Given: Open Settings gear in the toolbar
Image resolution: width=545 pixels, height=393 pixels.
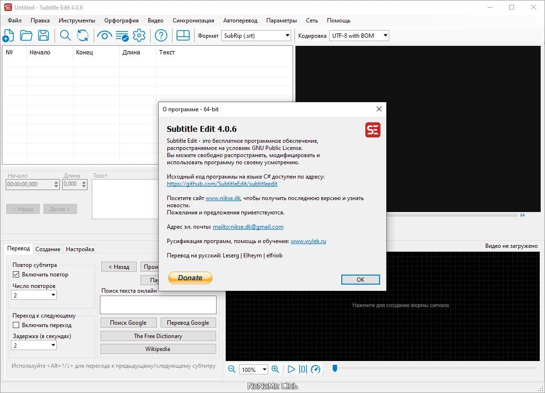Looking at the screenshot, I should pyautogui.click(x=139, y=35).
